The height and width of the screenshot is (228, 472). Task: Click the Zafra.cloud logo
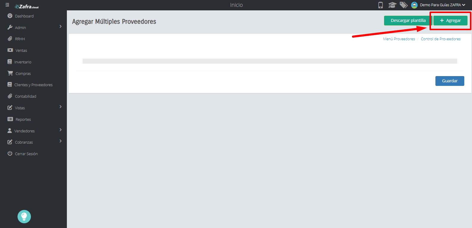[27, 7]
